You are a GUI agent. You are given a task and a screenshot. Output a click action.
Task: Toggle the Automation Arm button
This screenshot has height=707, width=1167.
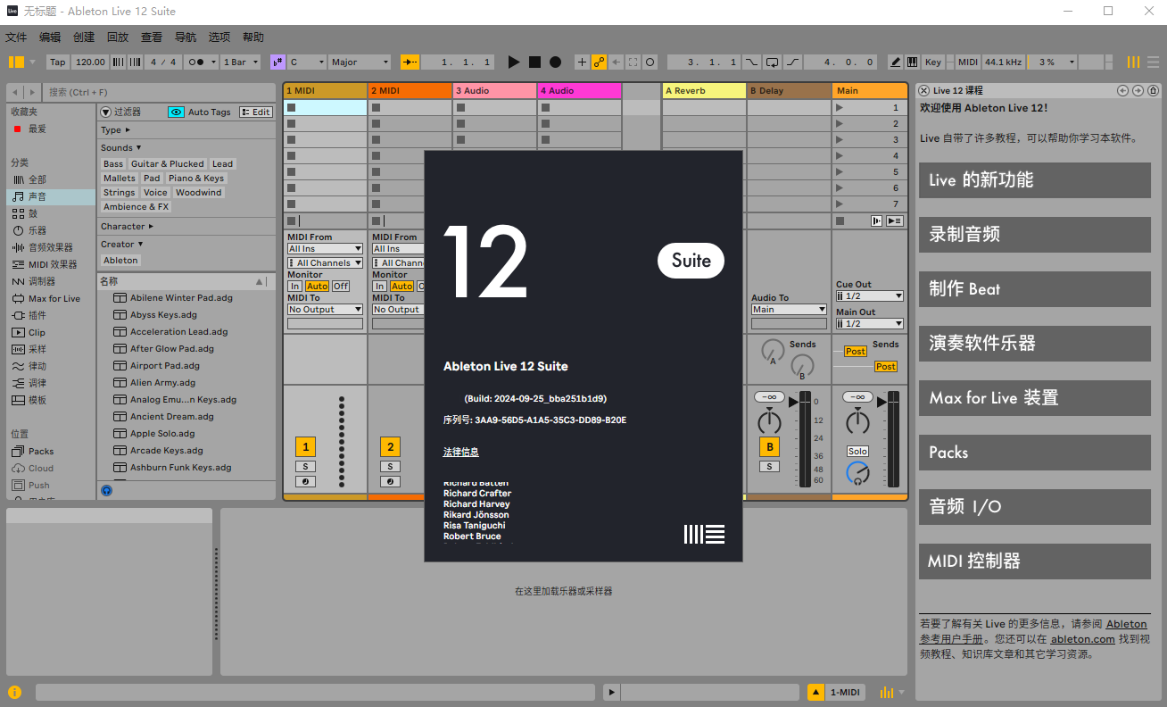599,62
